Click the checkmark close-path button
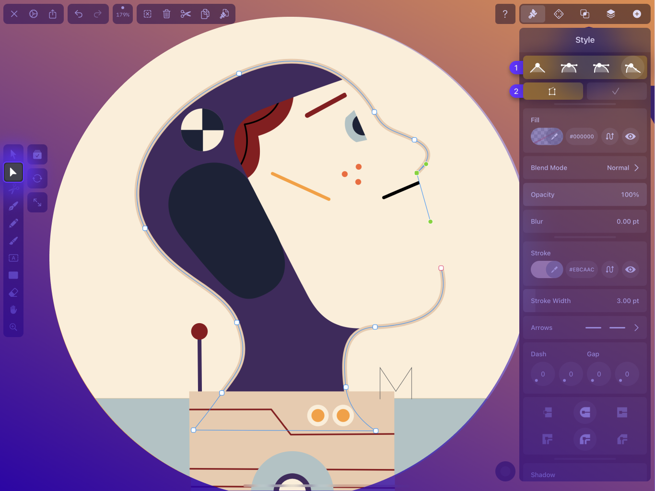Viewport: 655px width, 491px height. tap(617, 91)
